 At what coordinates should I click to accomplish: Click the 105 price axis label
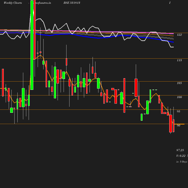pos(179,83)
